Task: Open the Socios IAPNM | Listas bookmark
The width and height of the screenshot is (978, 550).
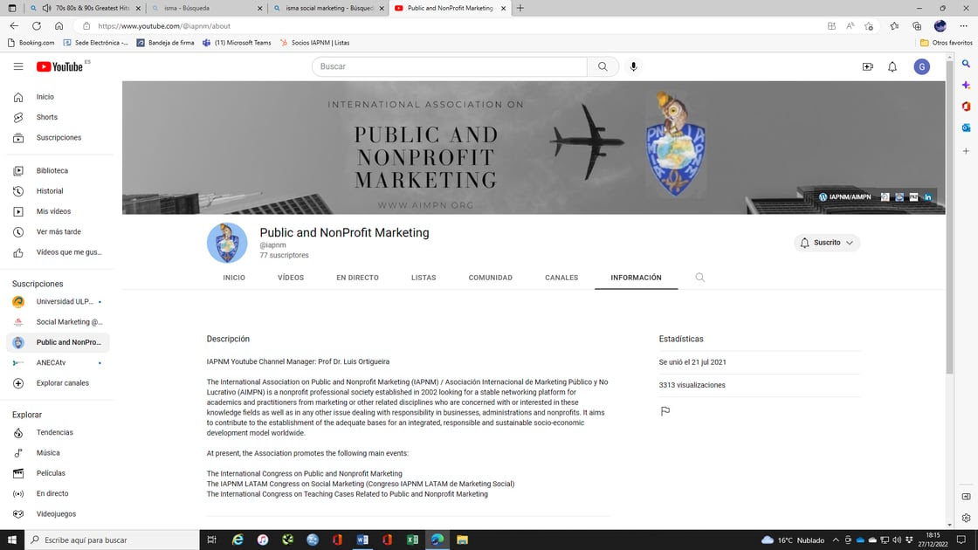Action: (x=314, y=43)
